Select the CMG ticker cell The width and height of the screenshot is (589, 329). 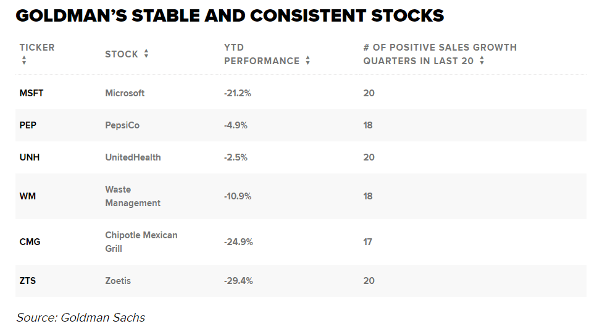click(30, 242)
